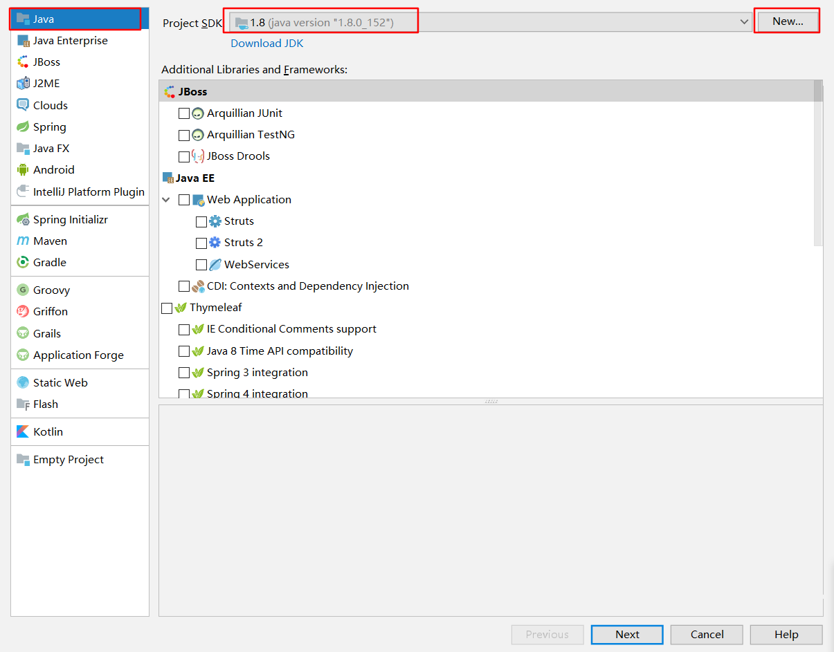Click the CDI Contexts and Dependency Injection icon

198,286
